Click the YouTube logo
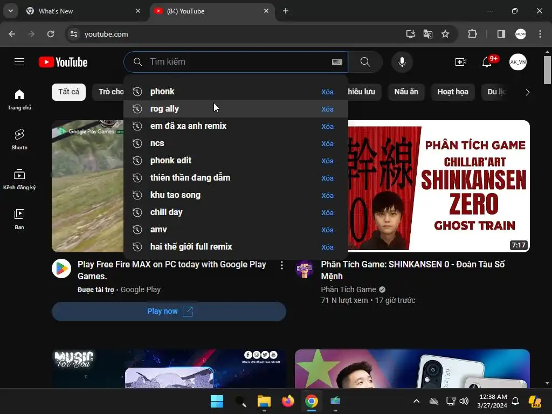Screen dimensions: 552x414 [63, 62]
